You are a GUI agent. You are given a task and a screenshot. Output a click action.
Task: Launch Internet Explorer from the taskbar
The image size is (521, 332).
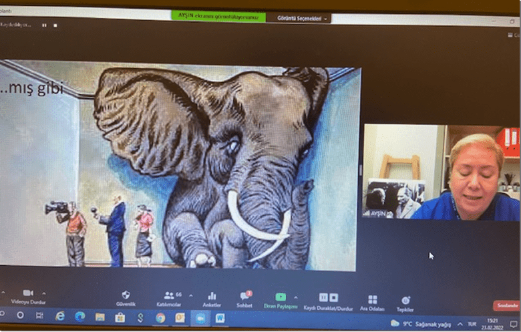60,316
